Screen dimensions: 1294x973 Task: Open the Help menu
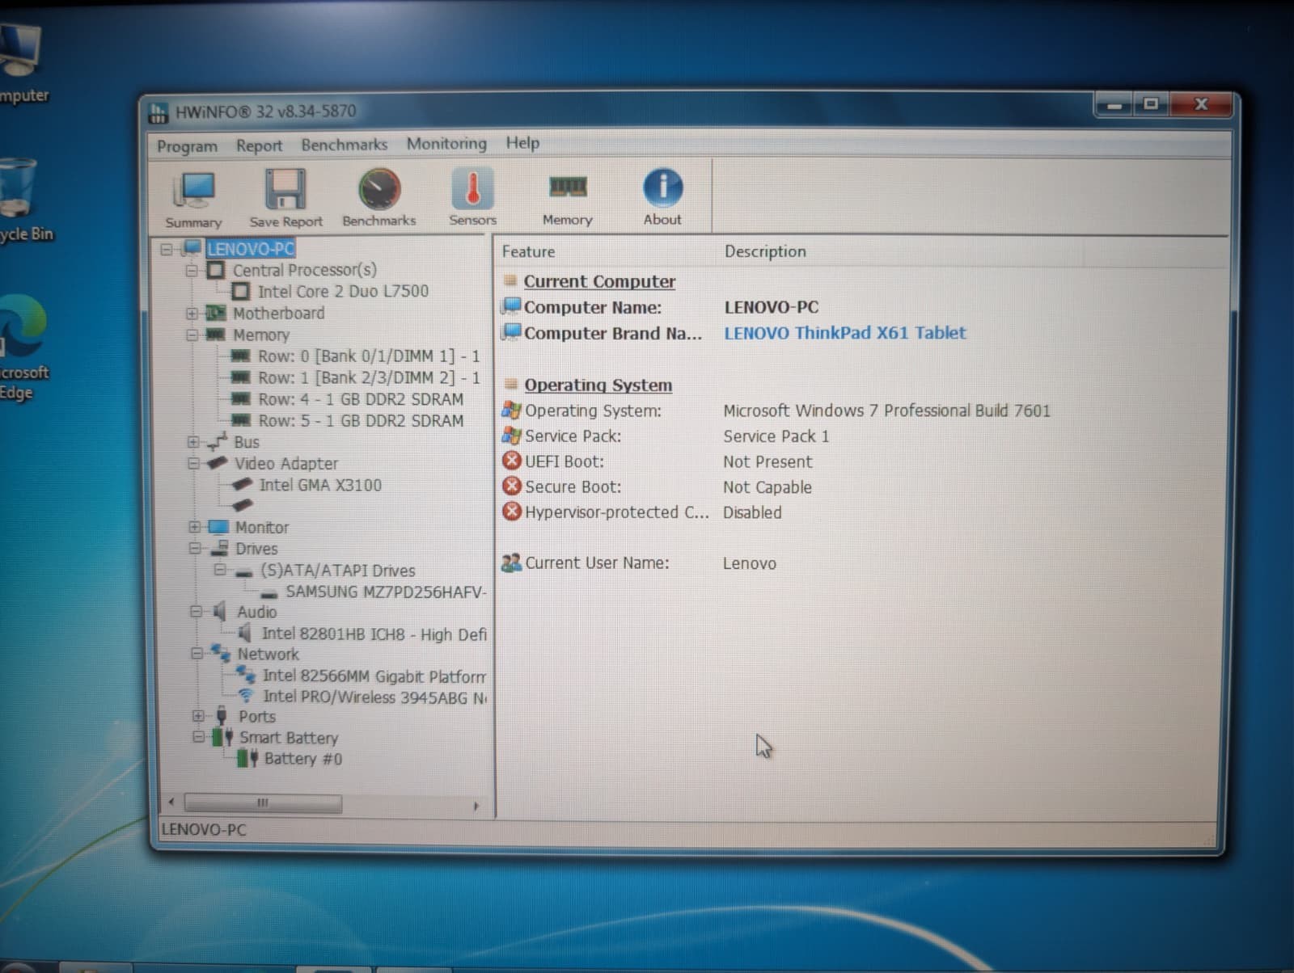pyautogui.click(x=522, y=143)
